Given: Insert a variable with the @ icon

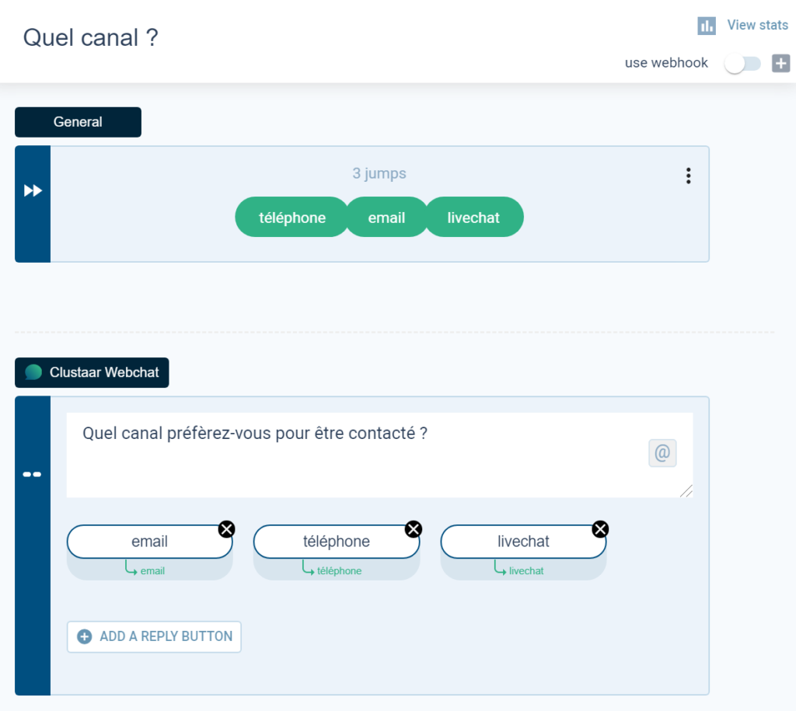Looking at the screenshot, I should click(662, 453).
